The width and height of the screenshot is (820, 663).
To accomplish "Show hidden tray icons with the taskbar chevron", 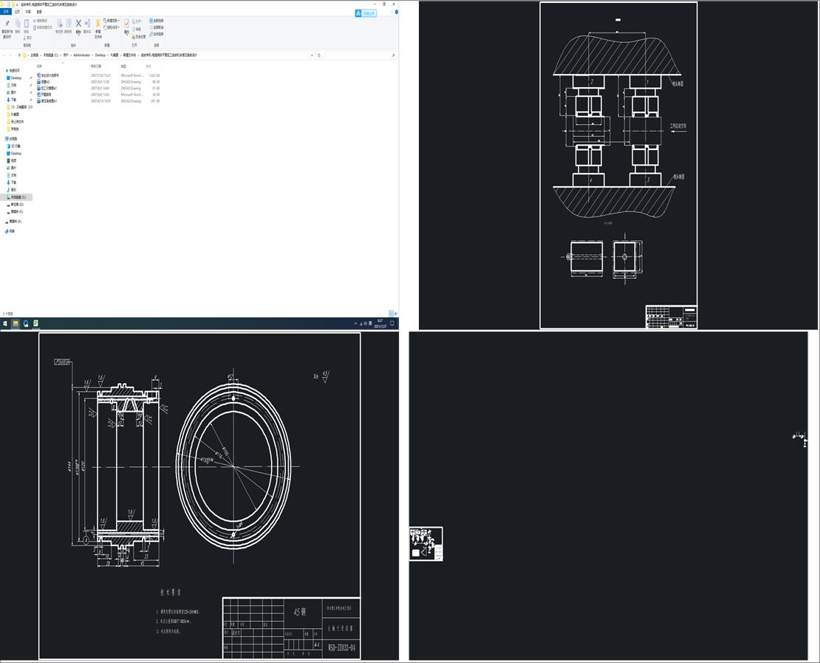I will click(356, 324).
